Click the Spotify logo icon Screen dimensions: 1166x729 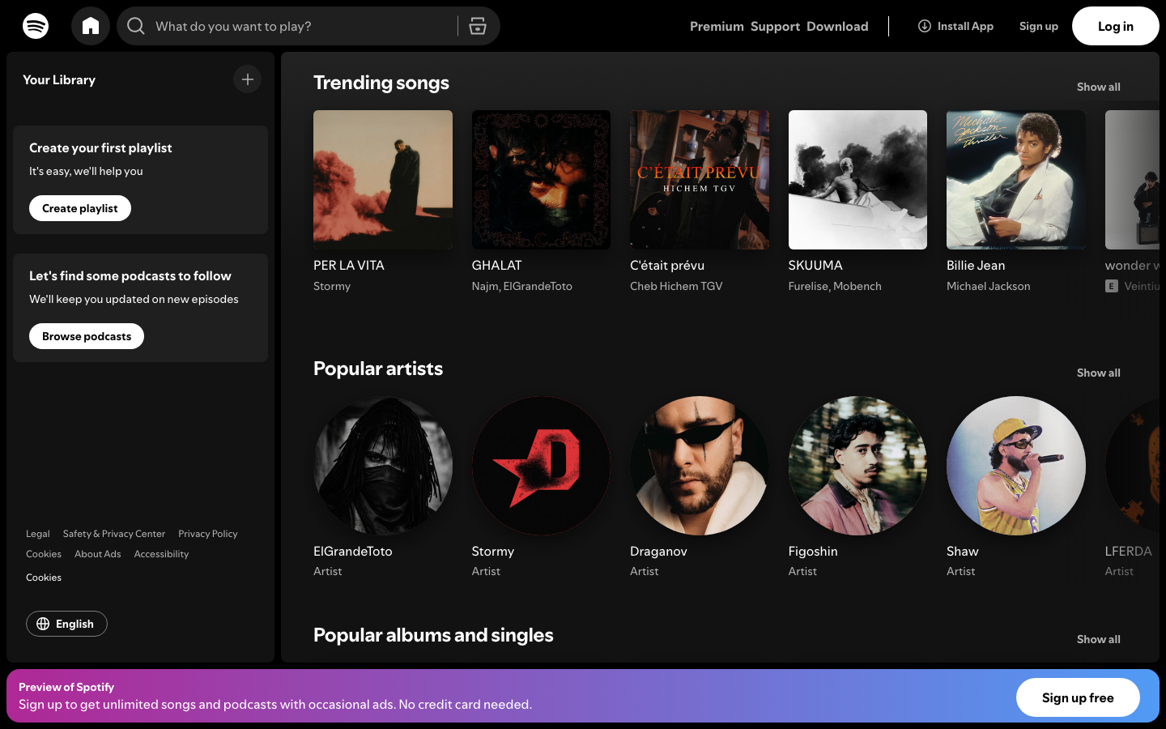(36, 26)
